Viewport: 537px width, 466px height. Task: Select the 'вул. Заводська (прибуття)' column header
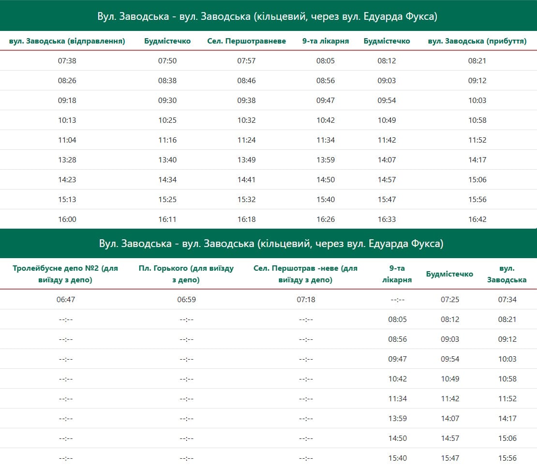[477, 41]
